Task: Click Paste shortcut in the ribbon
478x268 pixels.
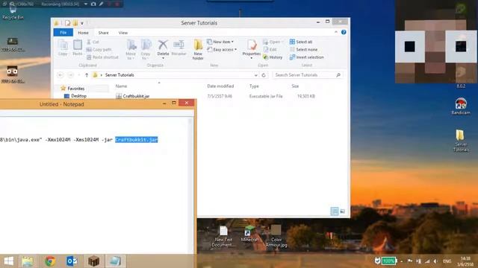Action: (x=102, y=57)
